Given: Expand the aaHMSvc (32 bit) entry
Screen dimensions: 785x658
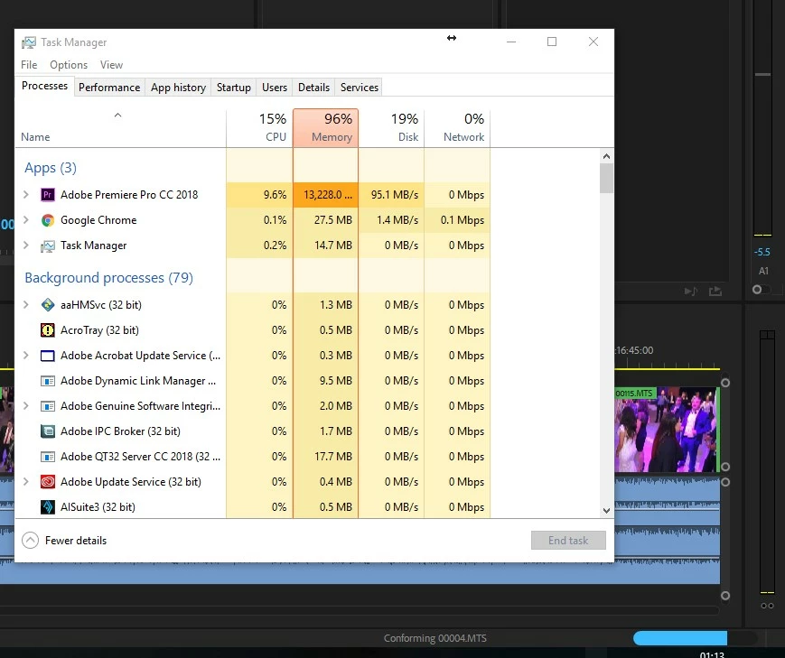Looking at the screenshot, I should click(26, 305).
